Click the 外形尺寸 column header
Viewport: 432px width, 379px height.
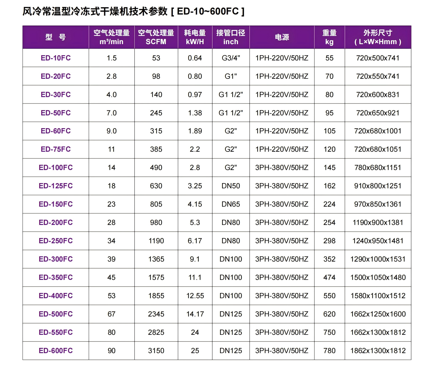(x=378, y=37)
